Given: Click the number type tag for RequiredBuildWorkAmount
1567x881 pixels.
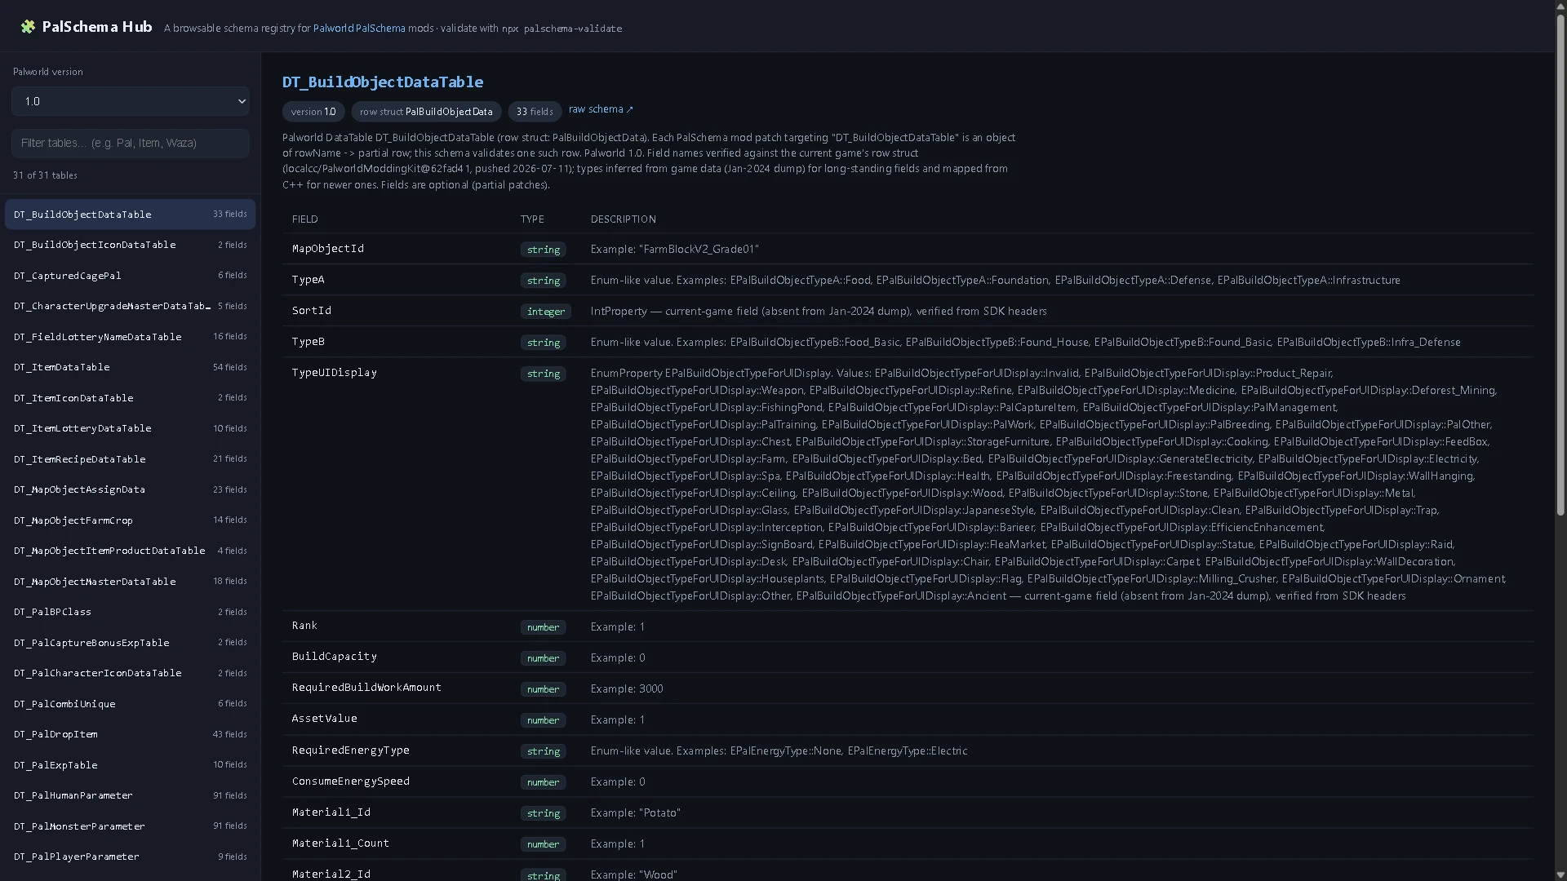Looking at the screenshot, I should [x=544, y=689].
